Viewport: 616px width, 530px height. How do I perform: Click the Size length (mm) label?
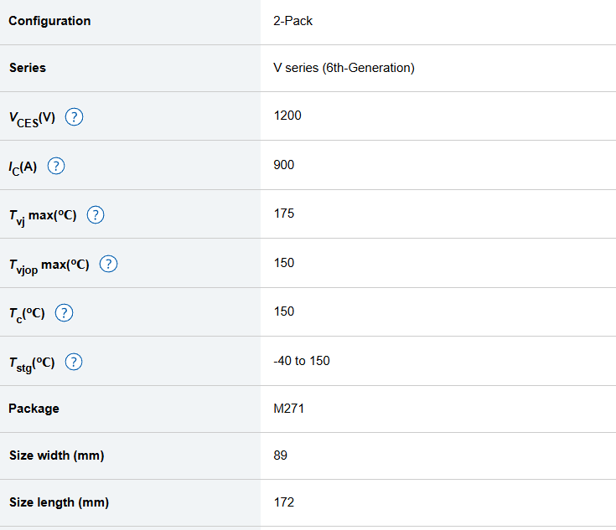coord(59,502)
